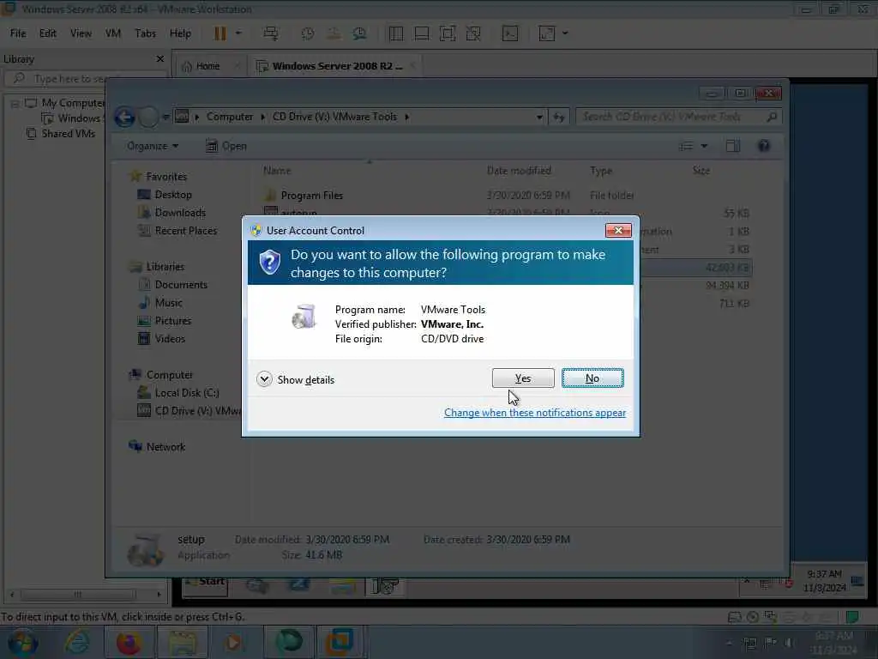Viewport: 878px width, 659px height.
Task: Open Explorer help icon
Action: click(x=763, y=146)
